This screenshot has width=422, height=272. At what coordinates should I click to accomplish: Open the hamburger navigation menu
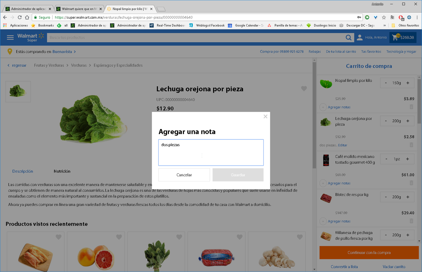[x=10, y=37]
